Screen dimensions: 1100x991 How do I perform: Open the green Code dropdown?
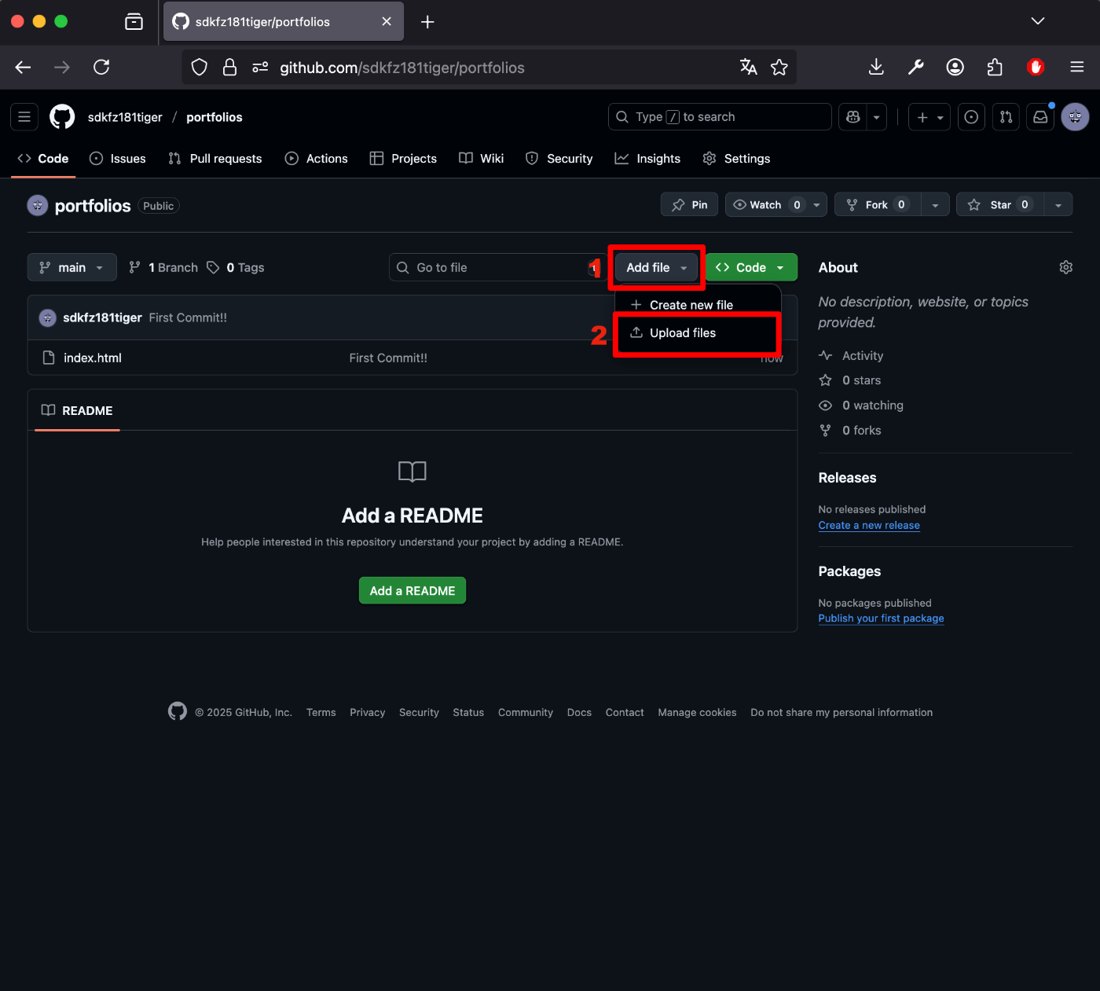(751, 268)
